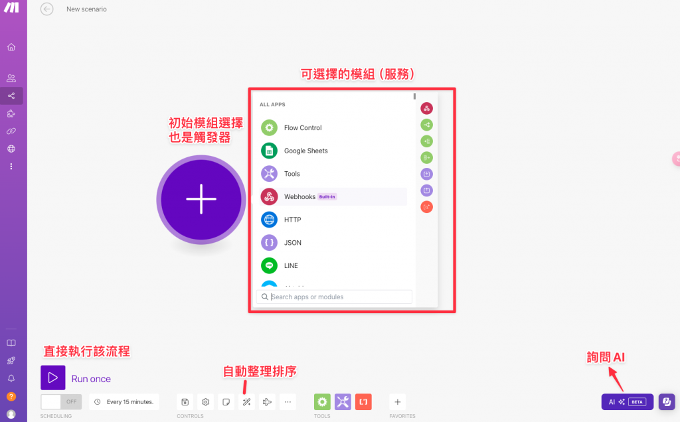Open the What's new rocket icon

(11, 360)
